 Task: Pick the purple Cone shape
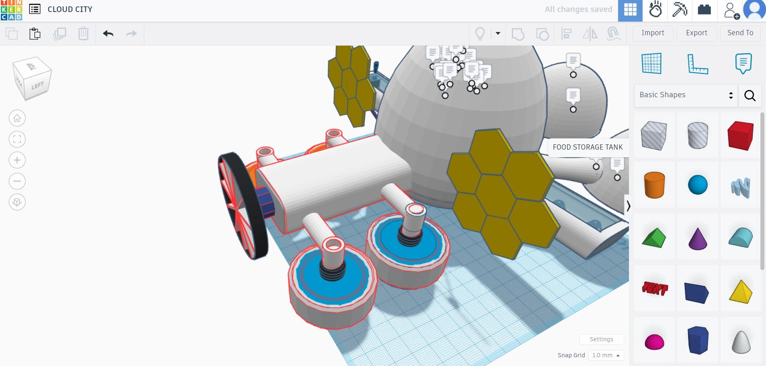click(x=698, y=238)
